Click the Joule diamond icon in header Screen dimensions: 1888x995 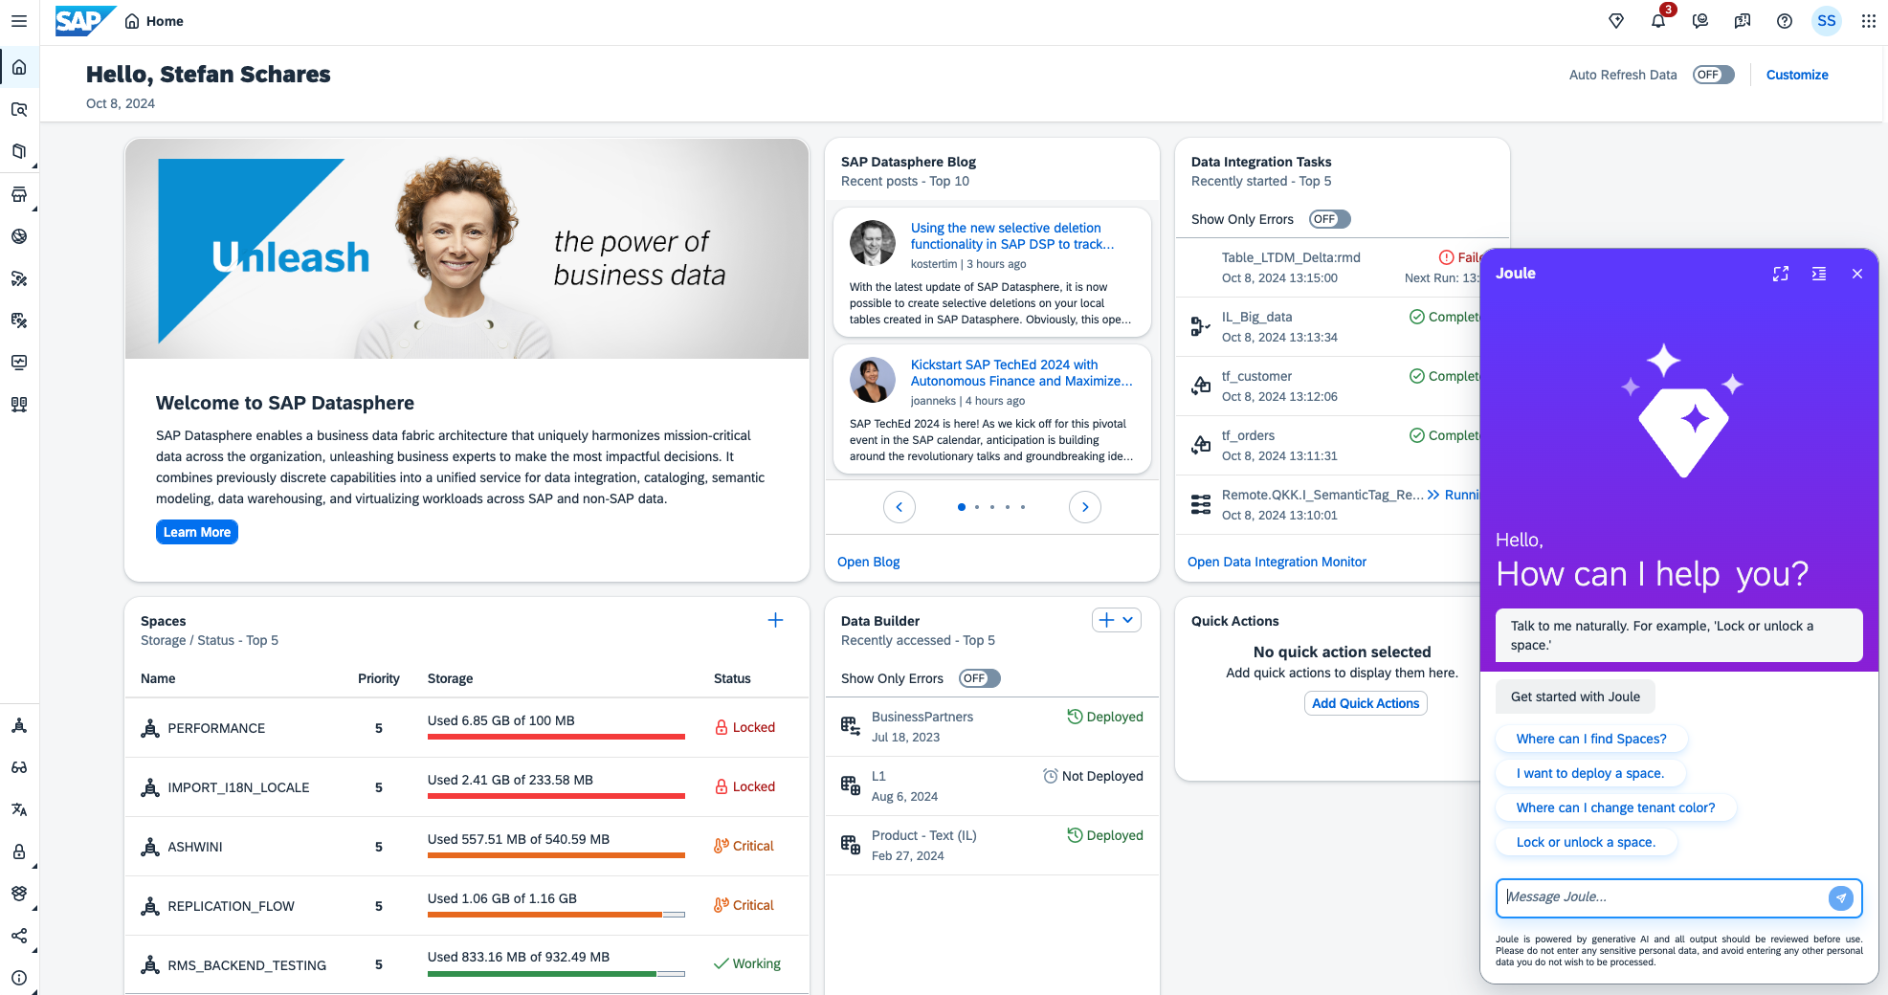(x=1616, y=21)
